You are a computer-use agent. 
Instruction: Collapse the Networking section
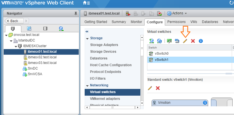click(x=87, y=86)
